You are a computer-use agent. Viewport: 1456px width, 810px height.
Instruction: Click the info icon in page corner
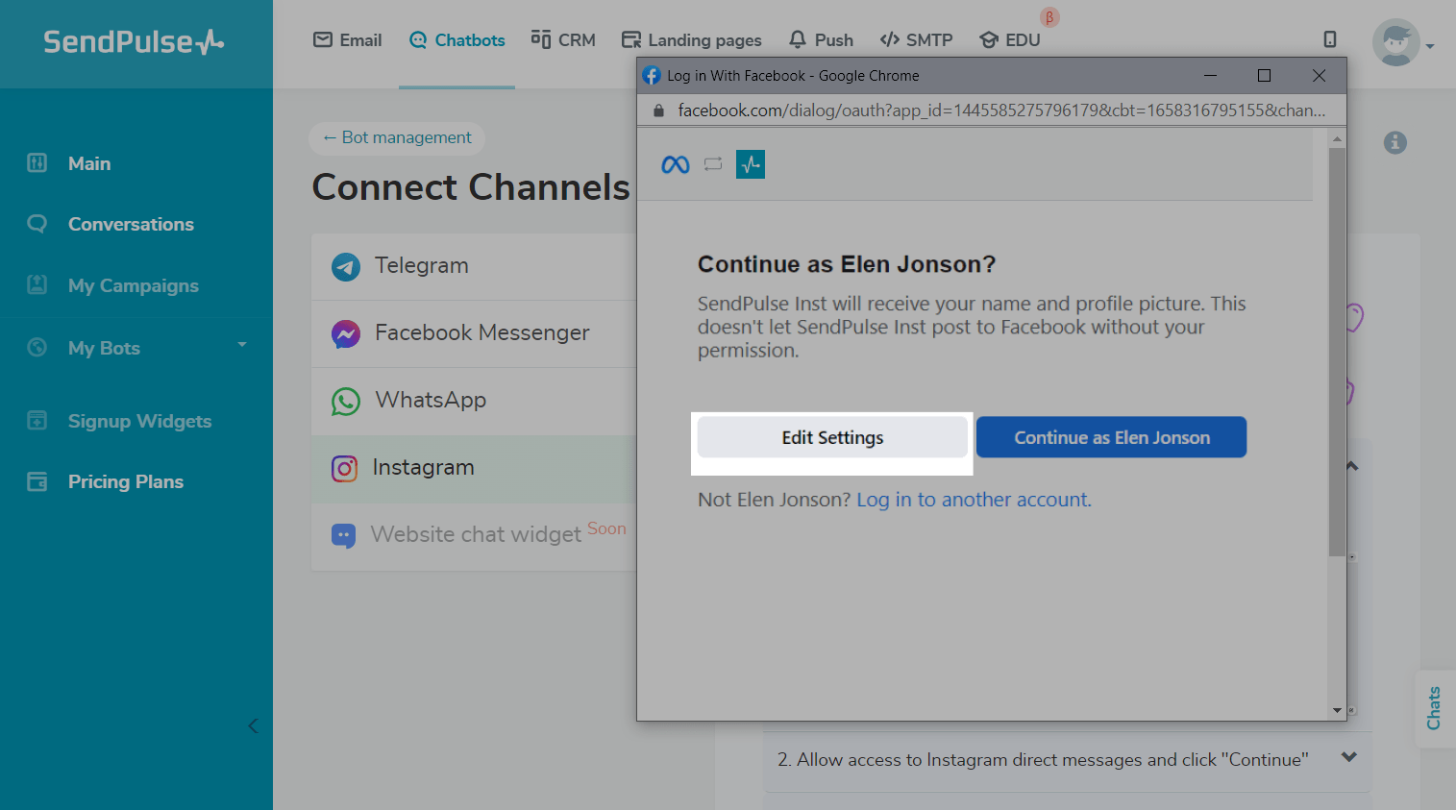(x=1394, y=143)
